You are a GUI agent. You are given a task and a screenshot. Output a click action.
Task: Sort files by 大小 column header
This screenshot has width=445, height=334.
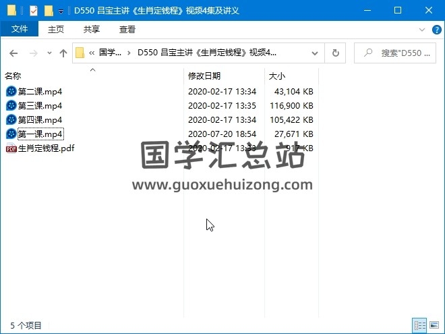[x=277, y=76]
